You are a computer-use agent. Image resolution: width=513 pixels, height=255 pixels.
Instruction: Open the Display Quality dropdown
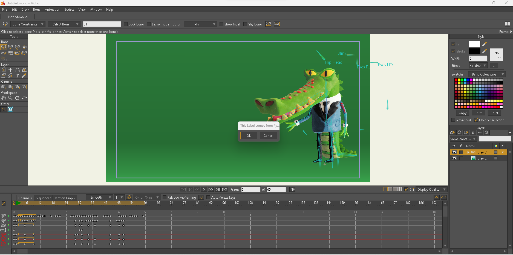431,189
